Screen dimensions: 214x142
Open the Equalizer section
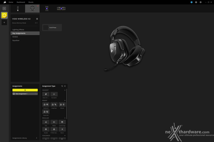[x=25, y=41]
